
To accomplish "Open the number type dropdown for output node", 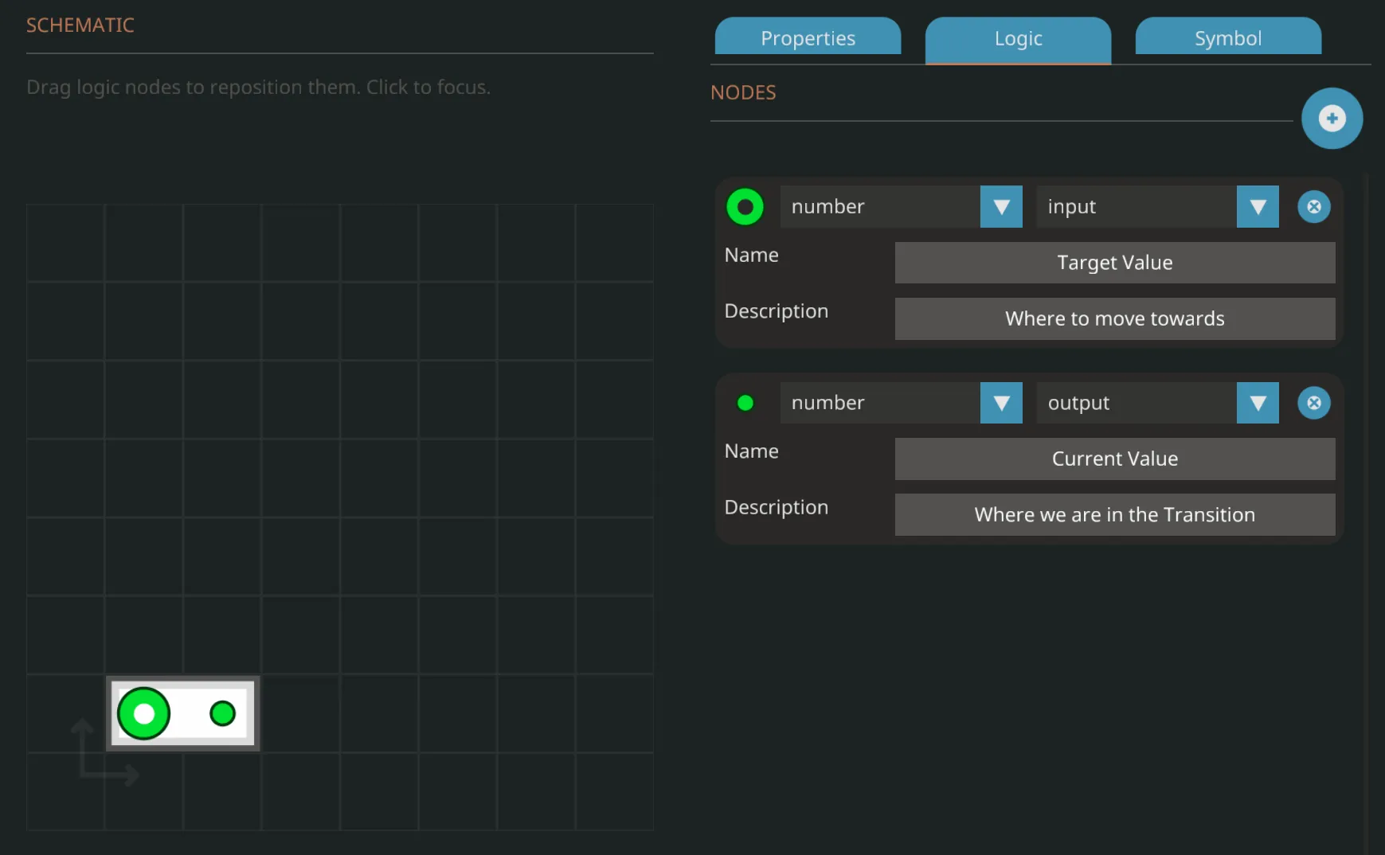I will pos(1000,403).
